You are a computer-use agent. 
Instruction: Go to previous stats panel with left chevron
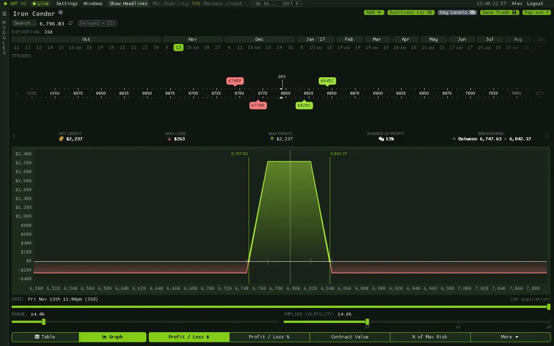pyautogui.click(x=14, y=136)
